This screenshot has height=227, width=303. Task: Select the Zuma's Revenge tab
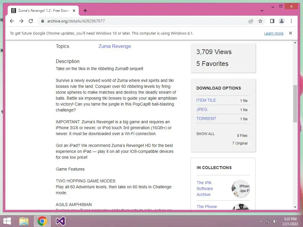(43, 11)
